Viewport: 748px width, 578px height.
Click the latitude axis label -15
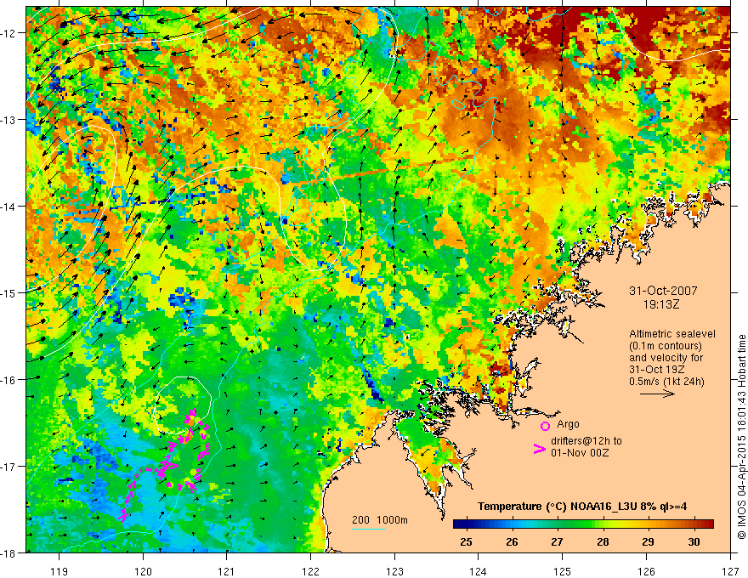(x=9, y=292)
